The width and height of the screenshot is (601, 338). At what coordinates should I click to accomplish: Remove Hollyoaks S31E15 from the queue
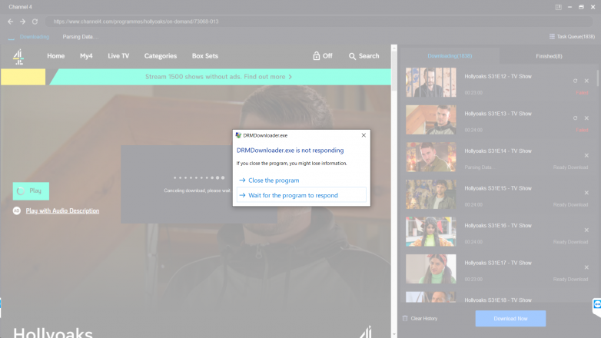pos(586,192)
